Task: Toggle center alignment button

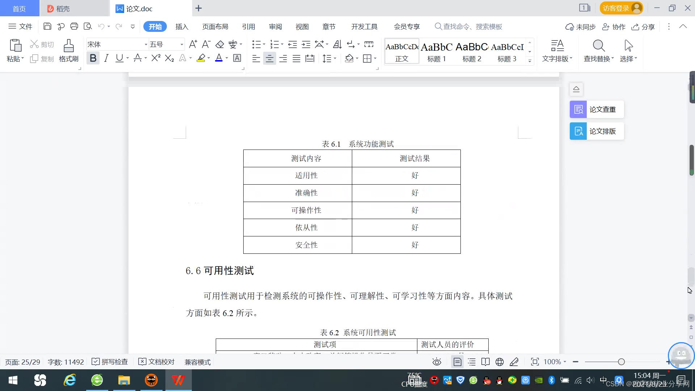Action: (269, 58)
